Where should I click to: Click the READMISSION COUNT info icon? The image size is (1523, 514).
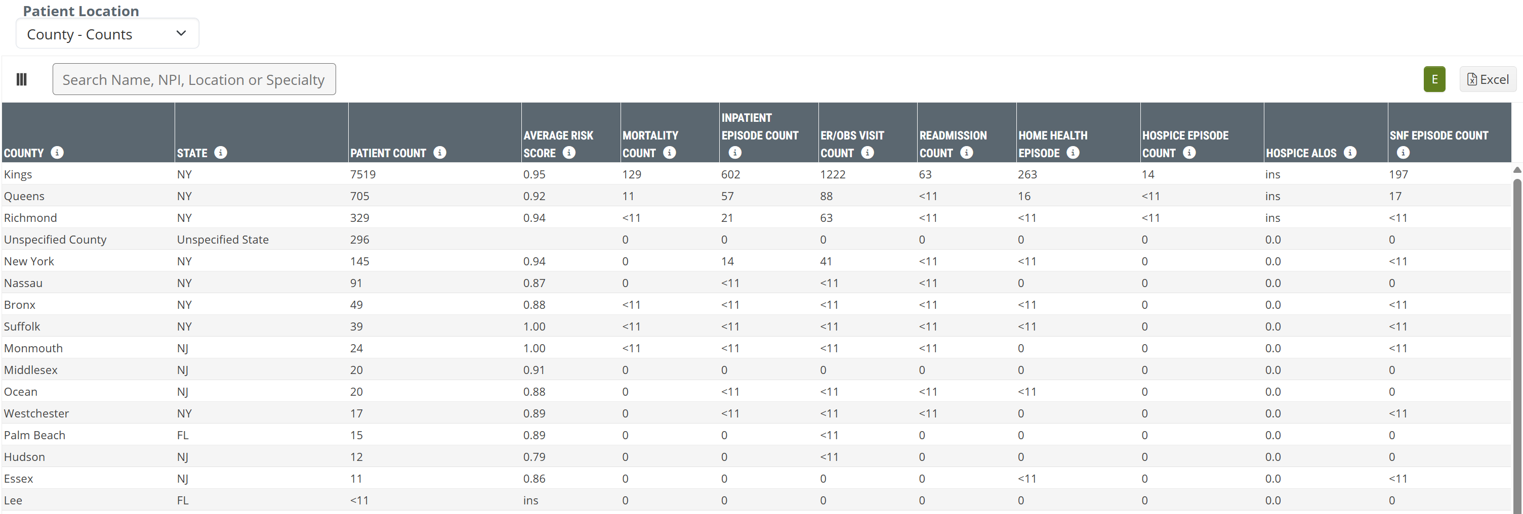pos(967,153)
